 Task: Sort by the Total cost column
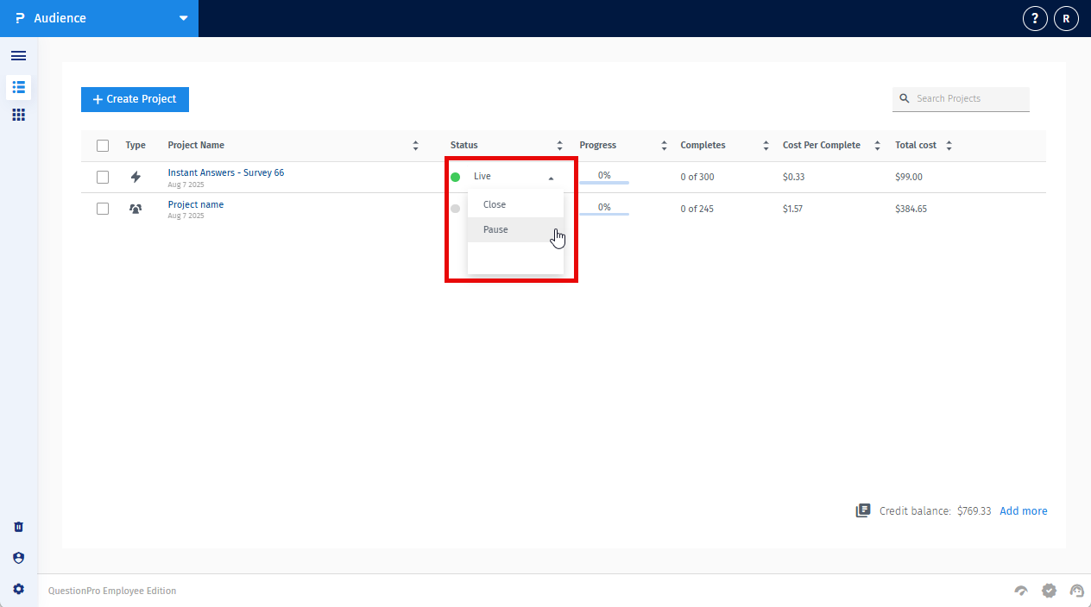click(x=949, y=146)
